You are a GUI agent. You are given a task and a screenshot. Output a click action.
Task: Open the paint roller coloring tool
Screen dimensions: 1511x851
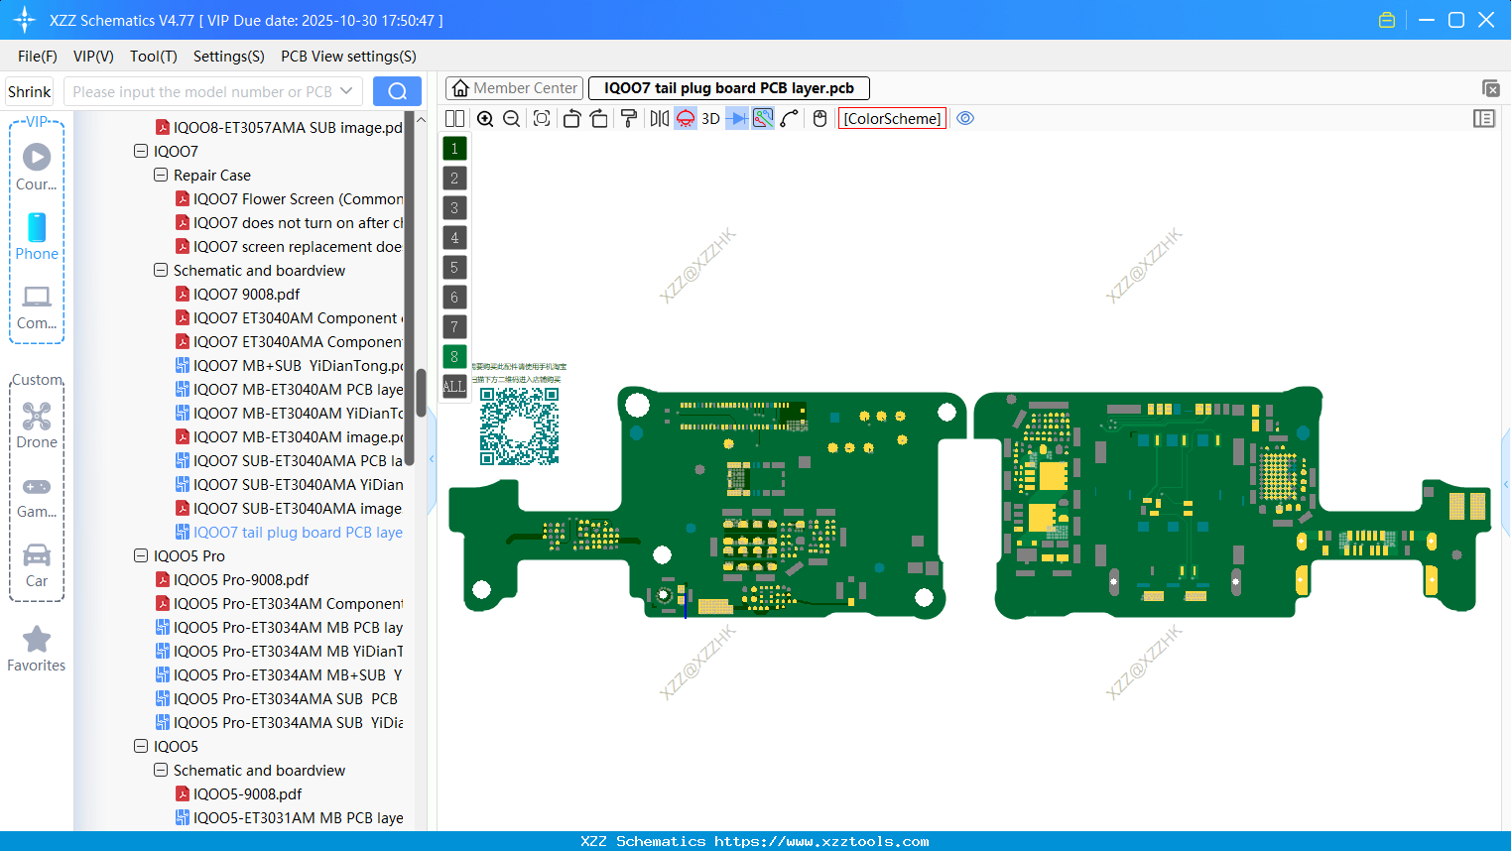pos(629,118)
